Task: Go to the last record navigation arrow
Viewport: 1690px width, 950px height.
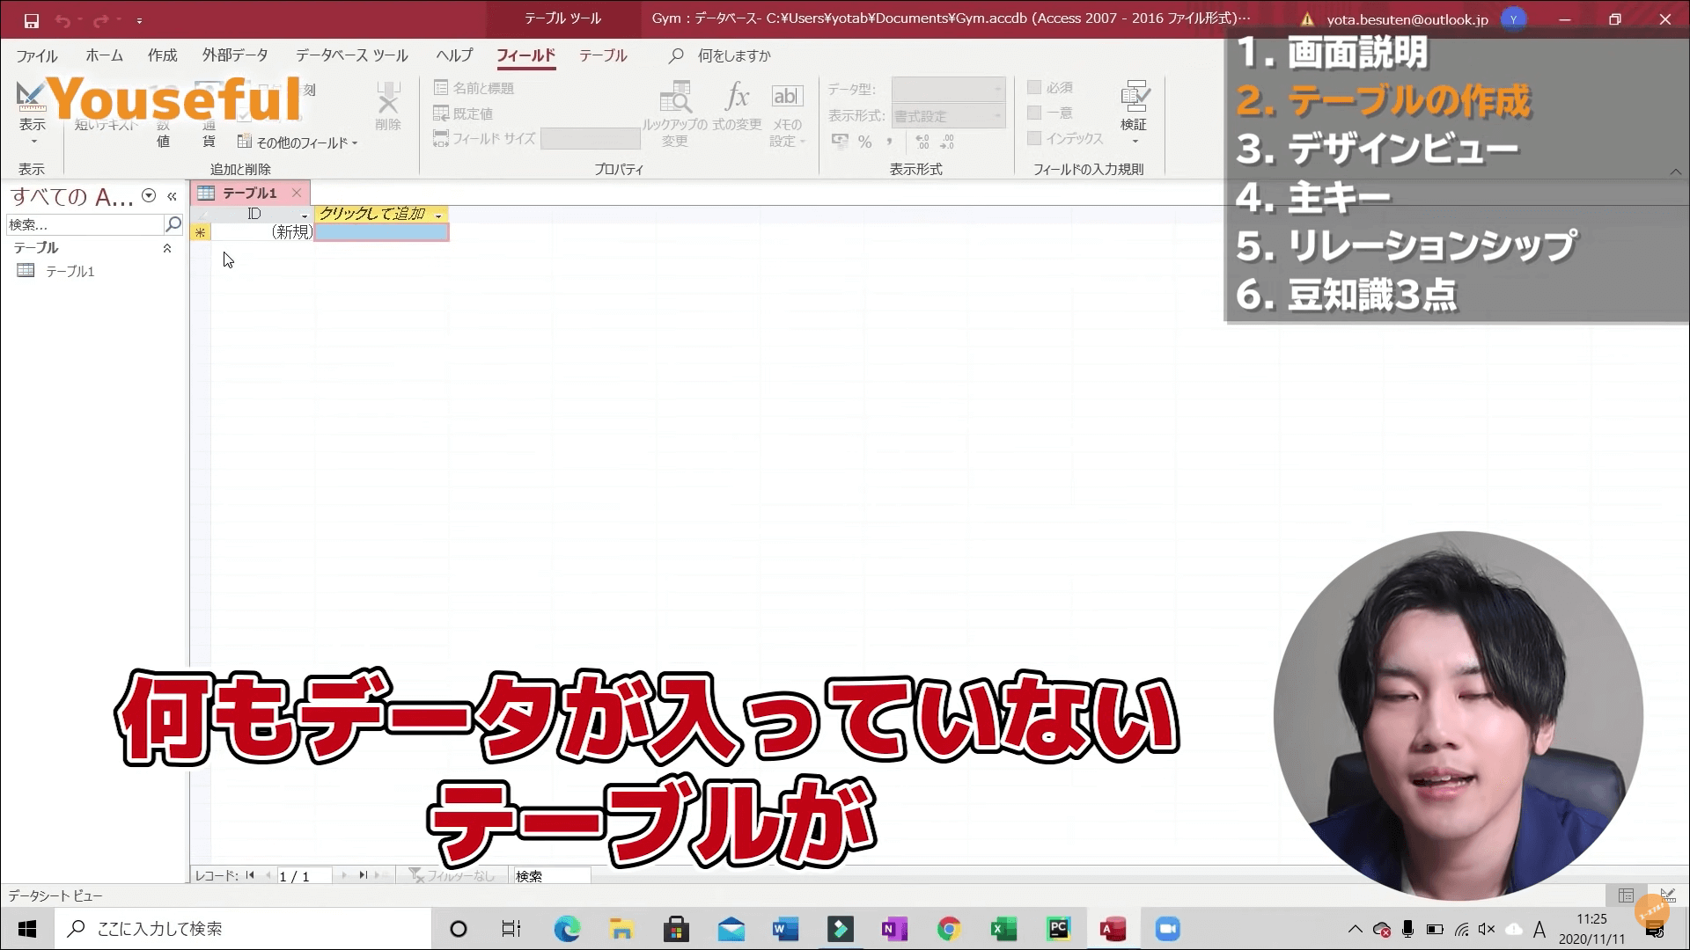Action: pos(363,875)
